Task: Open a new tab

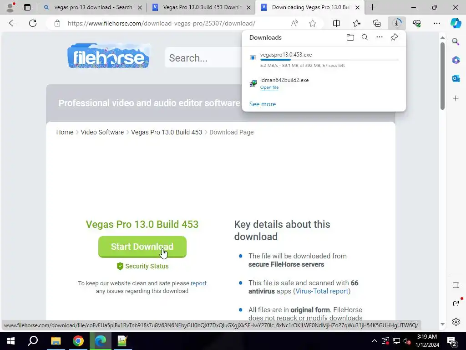Action: click(x=372, y=7)
